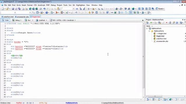Open the JavaScript menu
The width and height of the screenshot is (186, 104).
[x=41, y=5]
